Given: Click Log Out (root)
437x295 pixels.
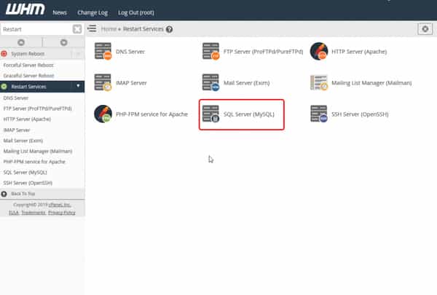Looking at the screenshot, I should point(136,12).
